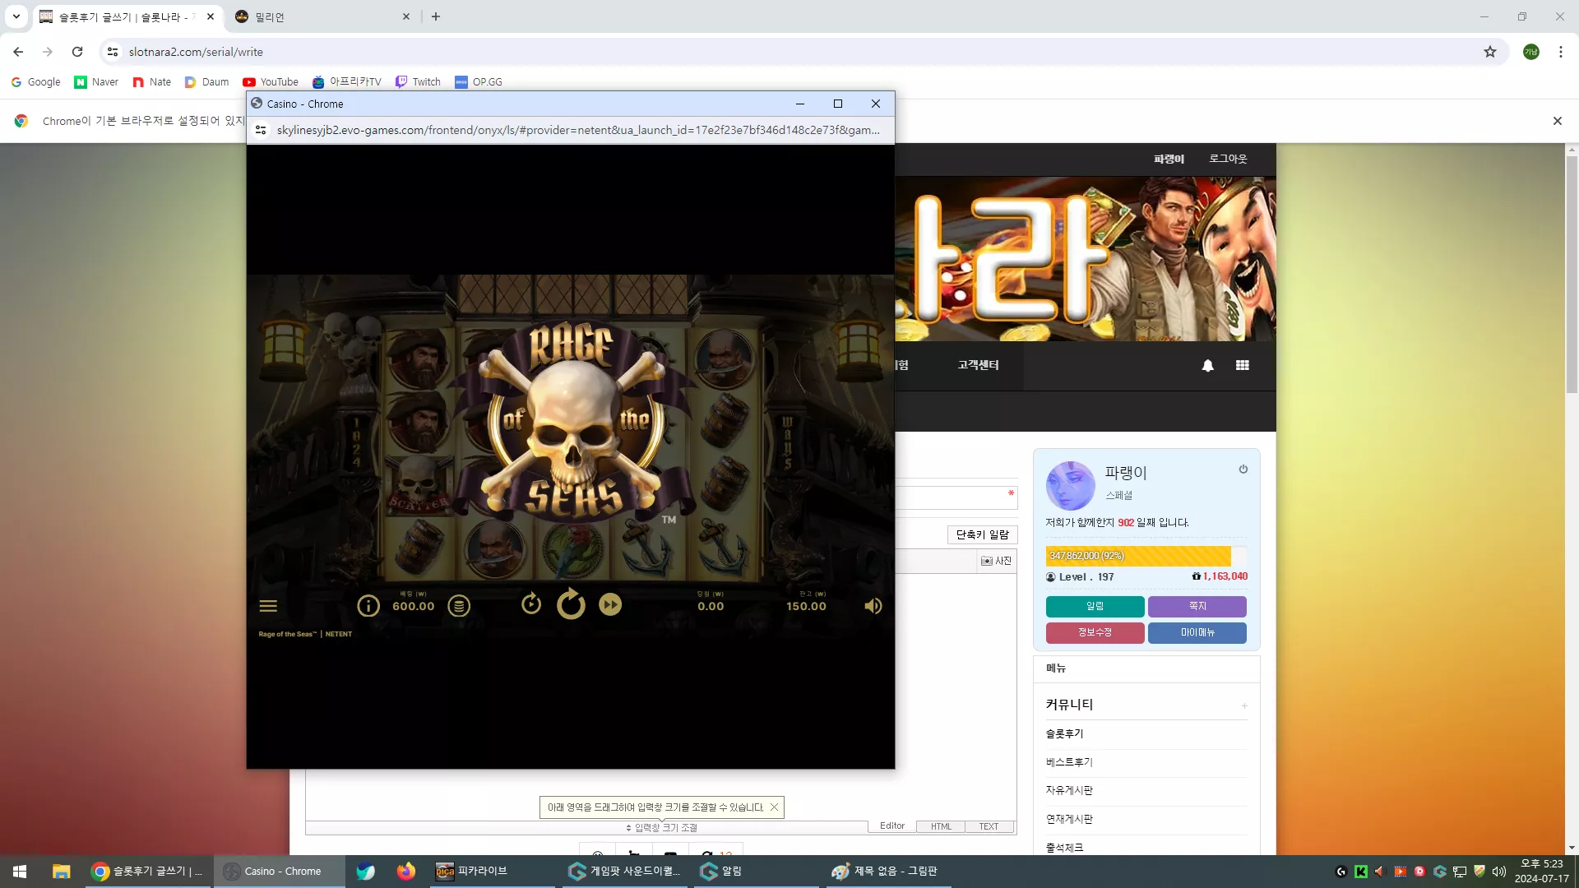The height and width of the screenshot is (888, 1579).
Task: Open the 자유게시판 link
Action: point(1069,790)
